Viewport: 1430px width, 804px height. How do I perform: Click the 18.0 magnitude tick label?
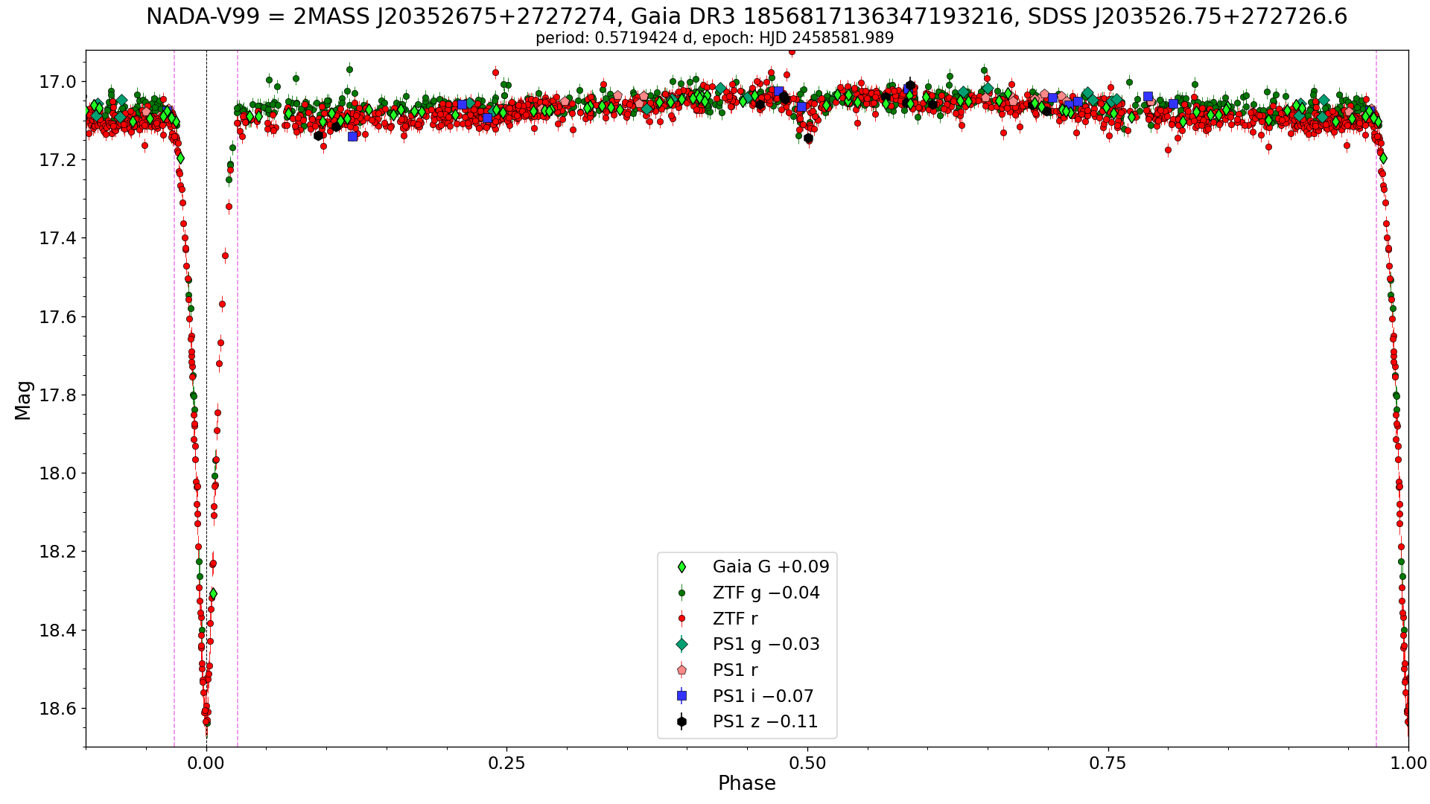57,473
